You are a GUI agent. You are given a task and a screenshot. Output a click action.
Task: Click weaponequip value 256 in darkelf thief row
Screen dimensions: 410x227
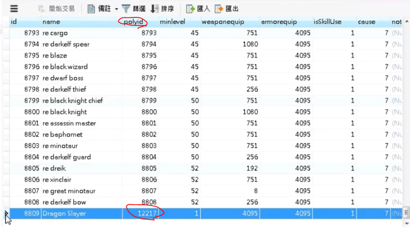pos(230,89)
